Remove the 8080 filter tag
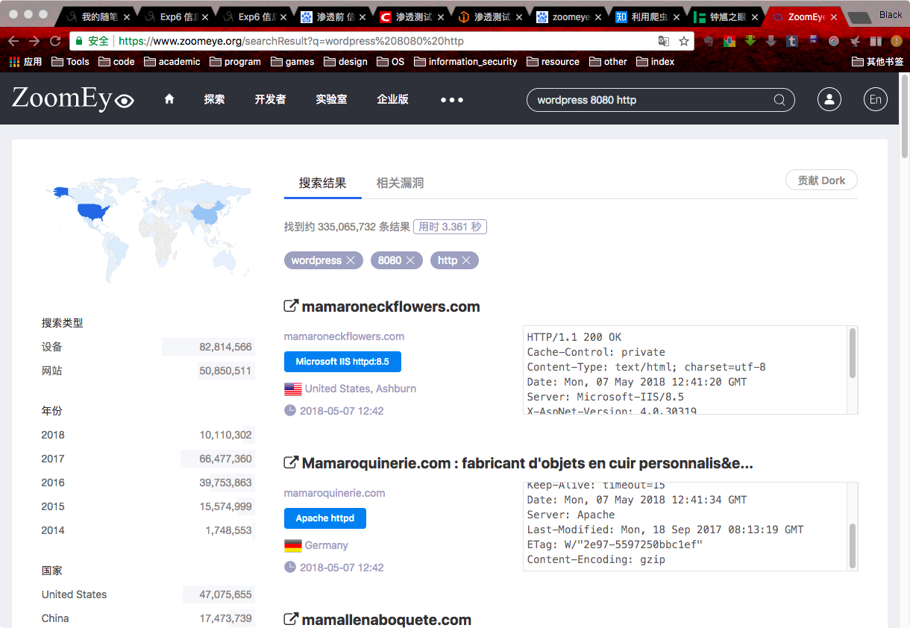Viewport: 910px width, 628px height. [409, 260]
